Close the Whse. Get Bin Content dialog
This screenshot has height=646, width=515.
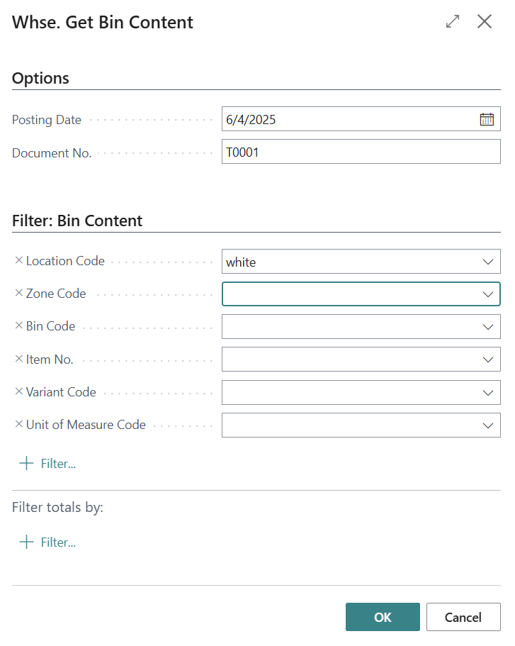[485, 22]
